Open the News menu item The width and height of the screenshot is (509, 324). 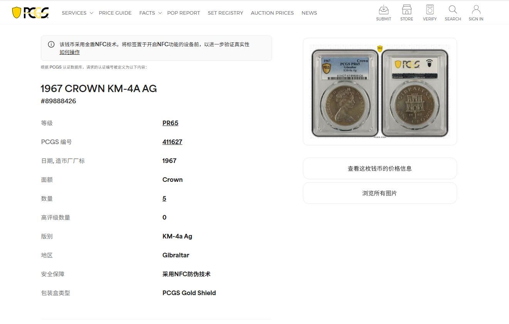click(309, 13)
